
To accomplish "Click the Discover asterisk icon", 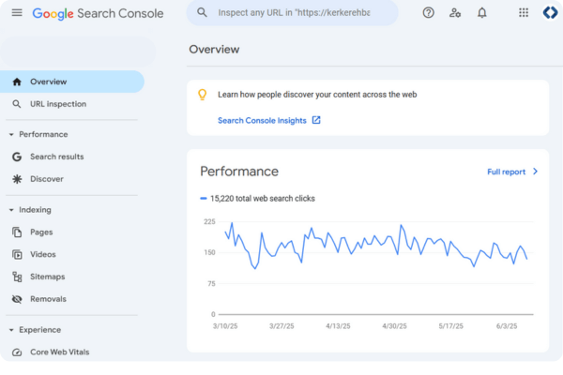I will coord(17,179).
